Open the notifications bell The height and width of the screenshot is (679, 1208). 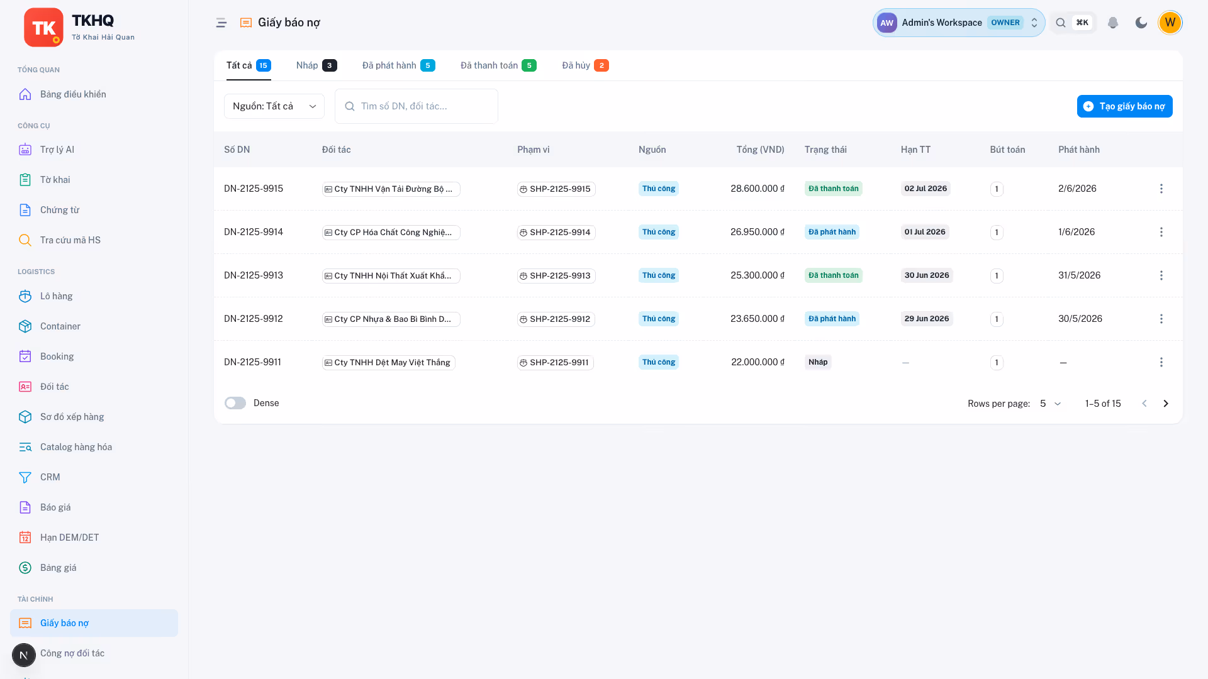(1113, 23)
